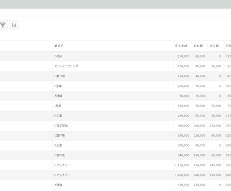Open the bar chart graph icon
Image resolution: width=231 pixels, height=191 pixels.
[14, 25]
